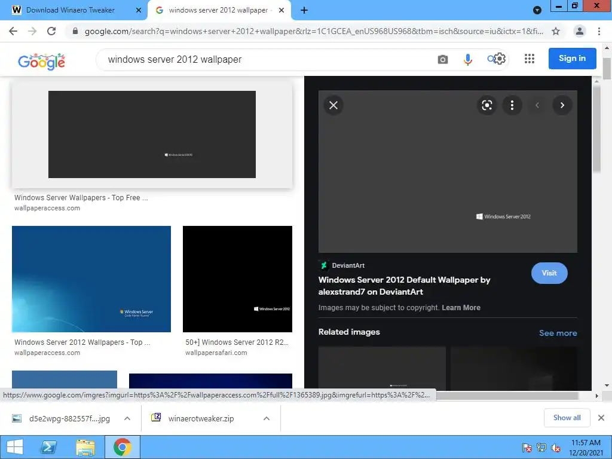Expand options for winaerotweaker.zip download
The height and width of the screenshot is (459, 612).
pos(266,418)
